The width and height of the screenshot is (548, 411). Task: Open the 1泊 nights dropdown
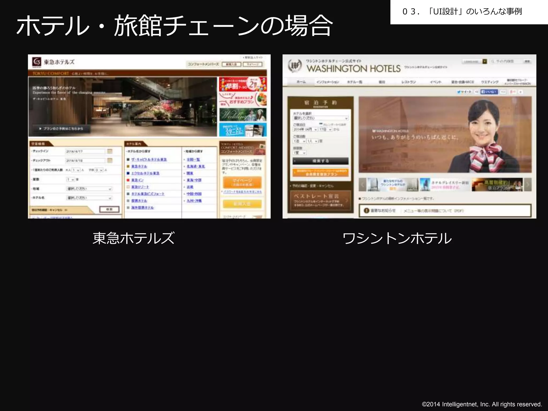point(299,141)
